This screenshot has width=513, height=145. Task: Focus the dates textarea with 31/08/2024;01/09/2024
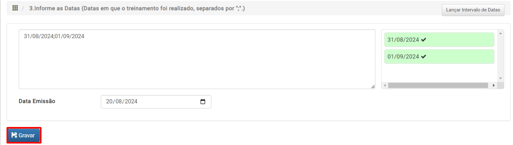(x=197, y=59)
